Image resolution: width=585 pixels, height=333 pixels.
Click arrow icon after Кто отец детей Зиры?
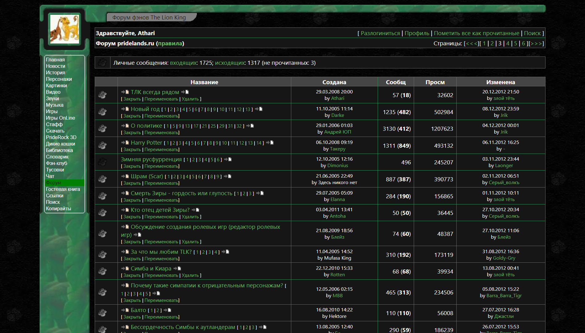pos(195,210)
